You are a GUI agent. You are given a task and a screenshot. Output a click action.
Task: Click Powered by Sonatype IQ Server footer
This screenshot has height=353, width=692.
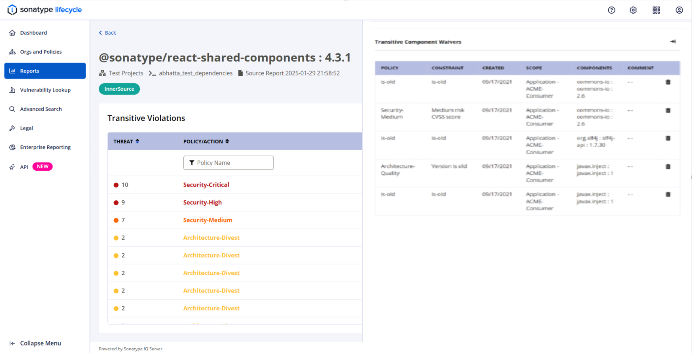pyautogui.click(x=130, y=349)
